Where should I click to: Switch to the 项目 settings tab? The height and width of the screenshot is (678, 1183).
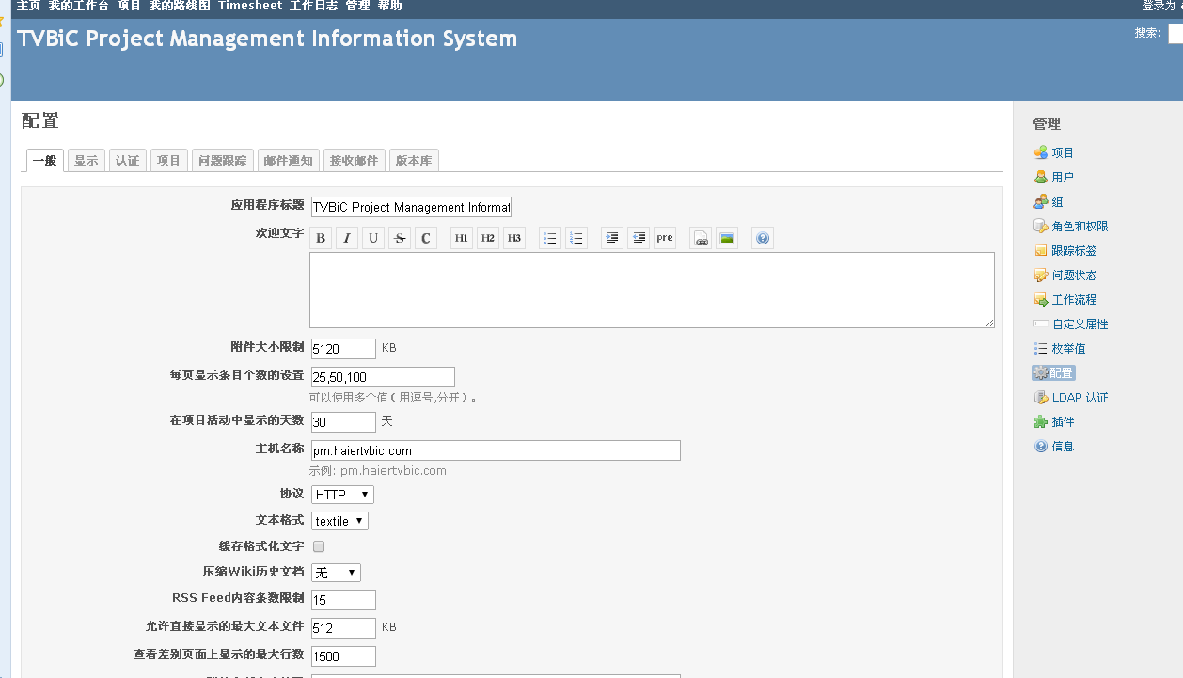168,161
